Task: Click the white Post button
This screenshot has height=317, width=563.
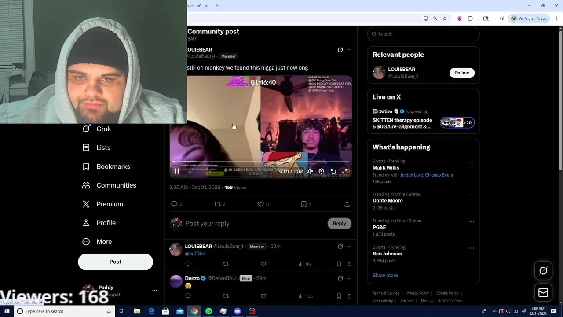Action: point(115,262)
